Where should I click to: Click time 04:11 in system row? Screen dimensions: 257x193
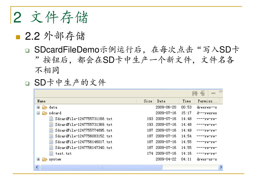click(186, 159)
